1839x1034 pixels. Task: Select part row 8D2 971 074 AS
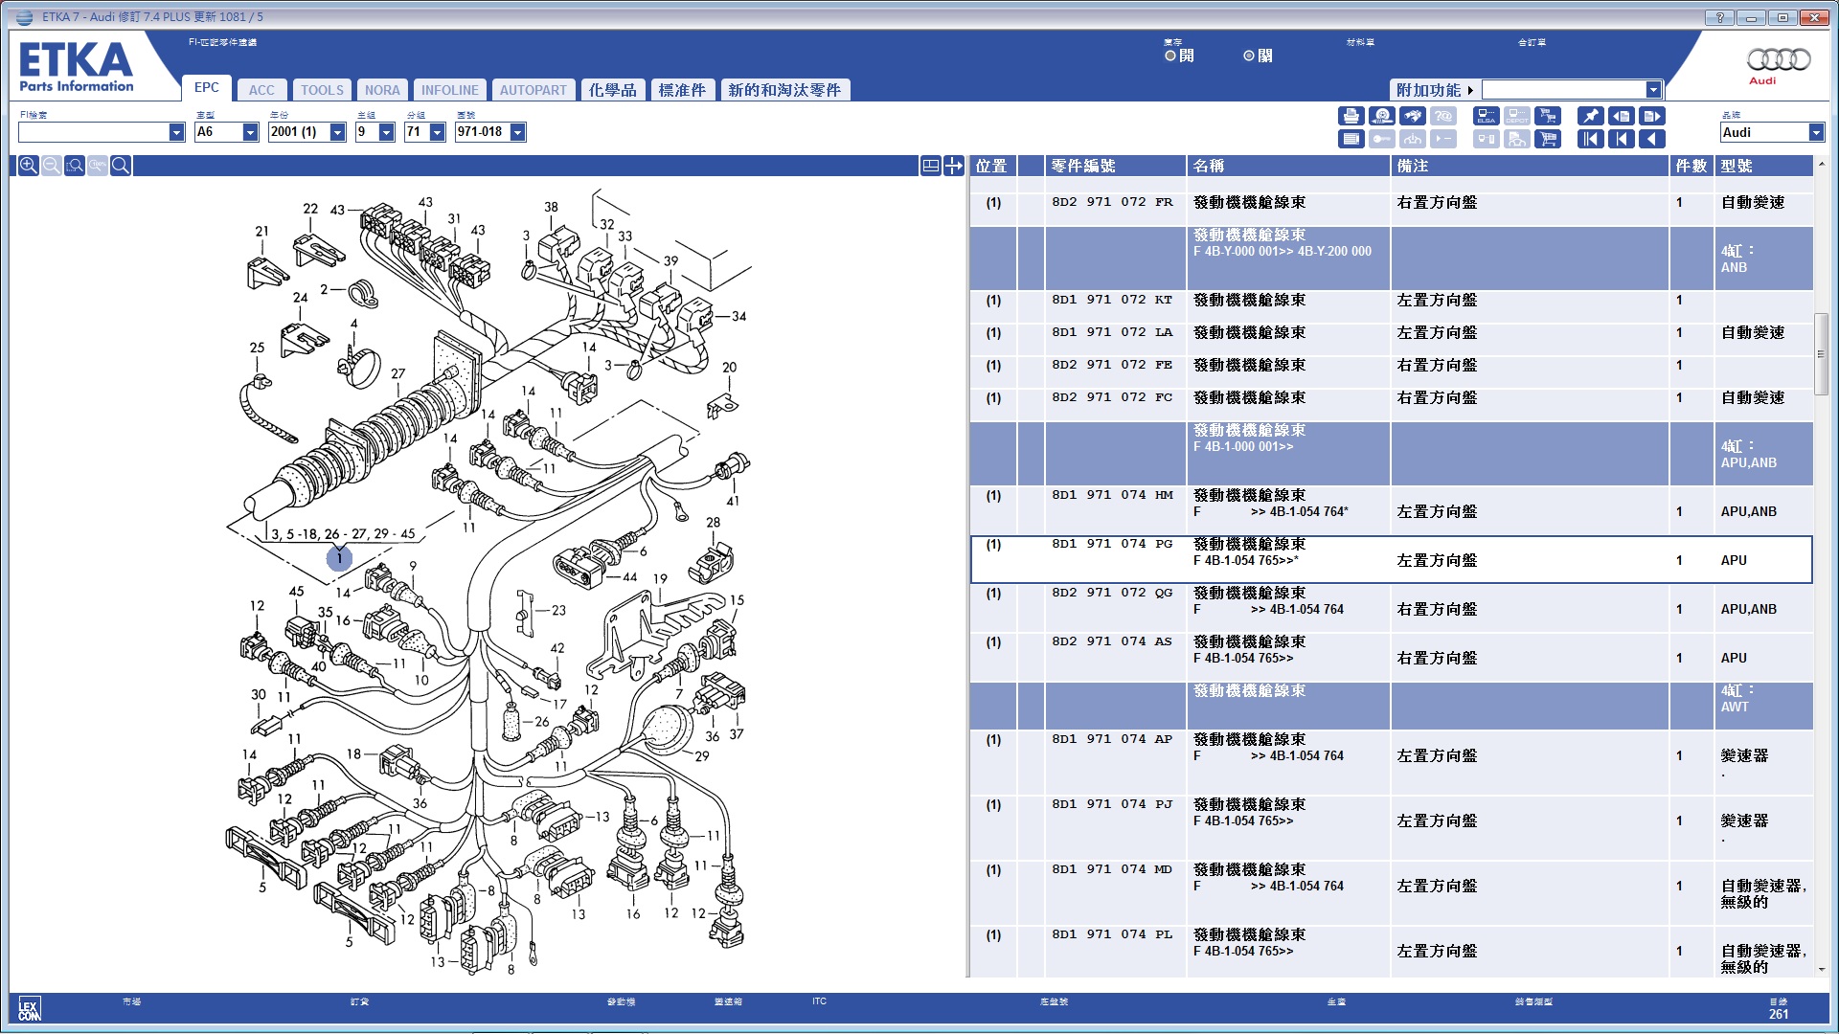pyautogui.click(x=1391, y=657)
